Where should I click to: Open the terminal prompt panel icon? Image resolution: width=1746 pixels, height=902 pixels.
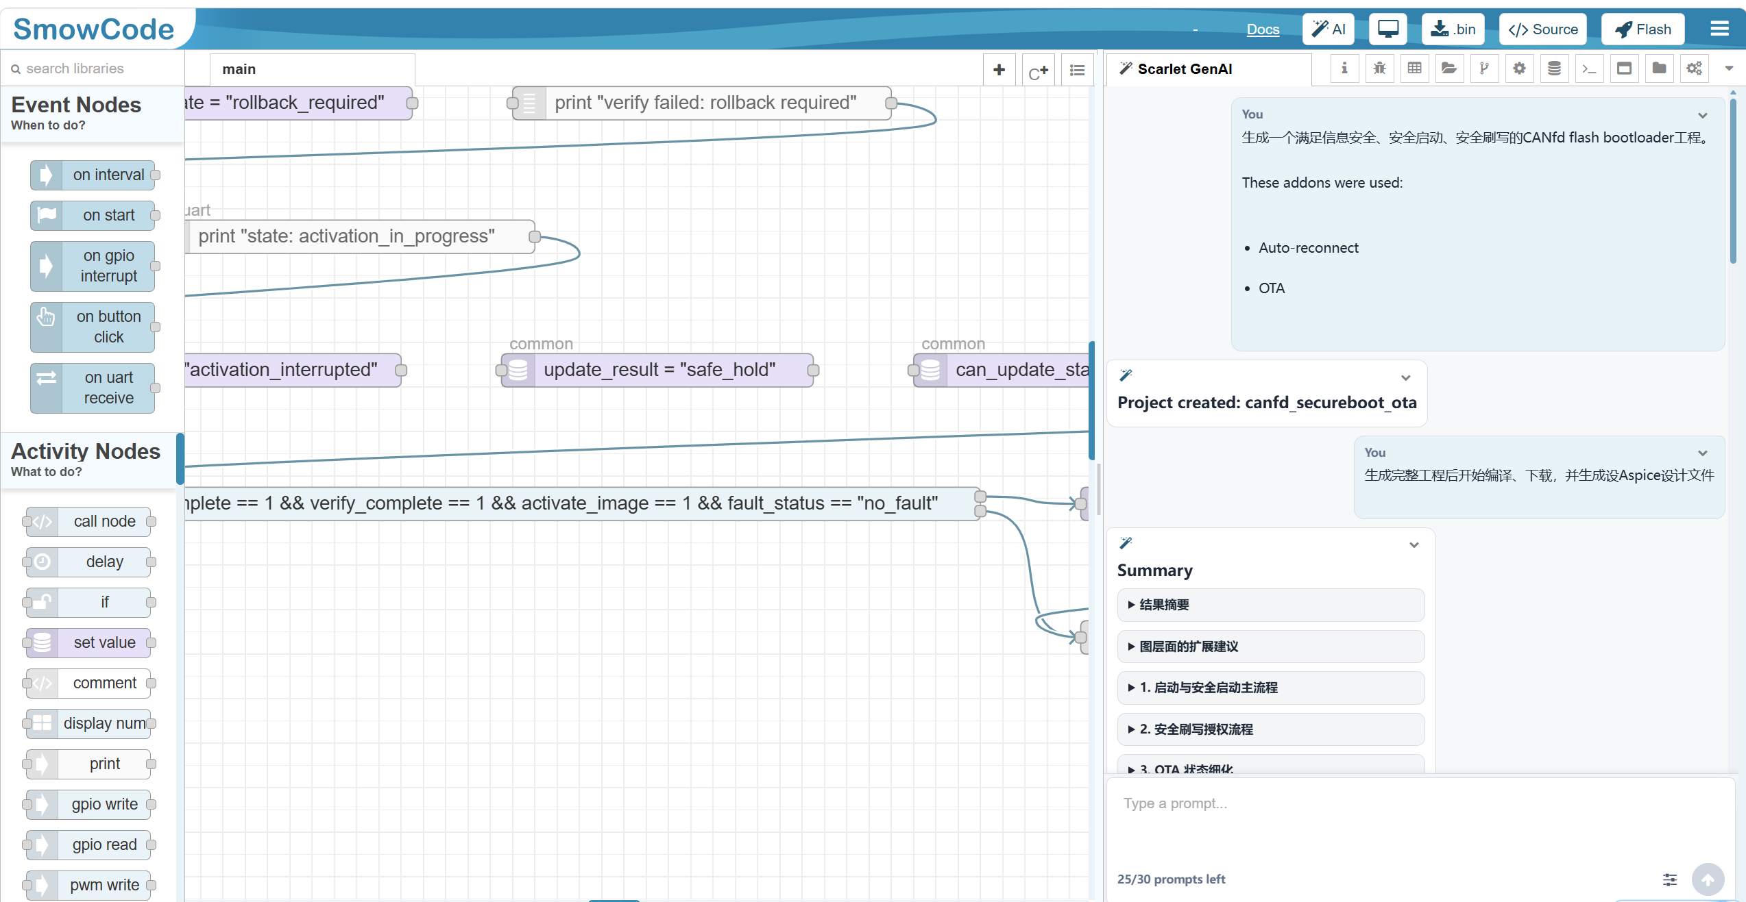click(1589, 68)
